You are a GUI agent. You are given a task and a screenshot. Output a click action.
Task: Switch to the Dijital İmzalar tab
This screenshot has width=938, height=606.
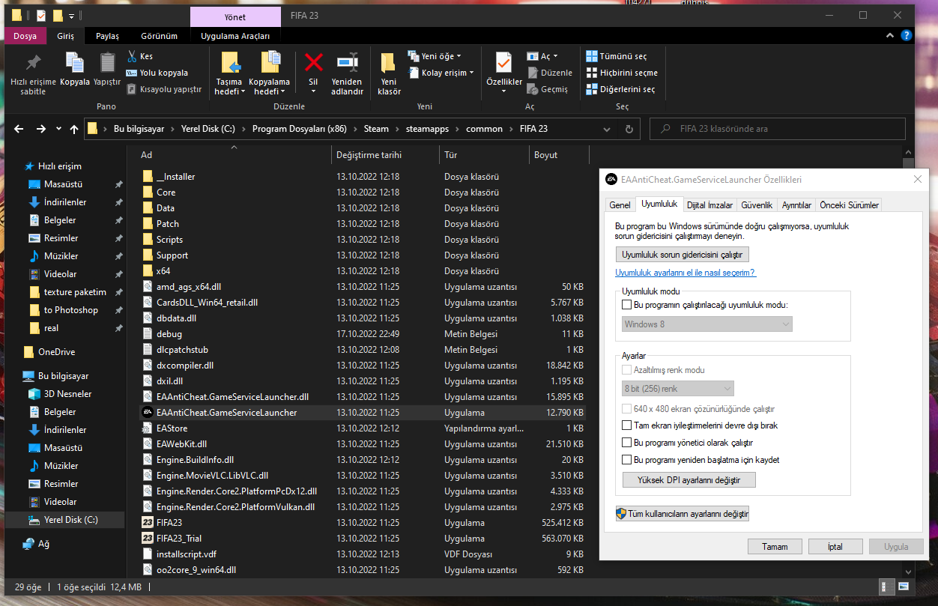pyautogui.click(x=709, y=204)
